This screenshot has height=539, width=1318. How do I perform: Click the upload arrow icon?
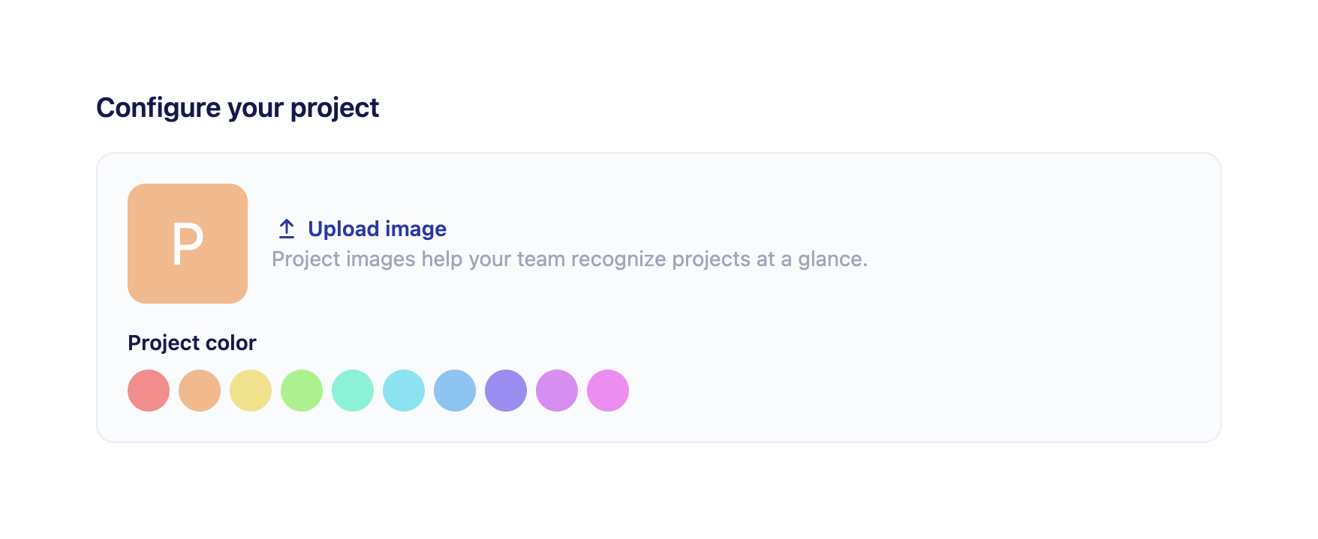[287, 229]
